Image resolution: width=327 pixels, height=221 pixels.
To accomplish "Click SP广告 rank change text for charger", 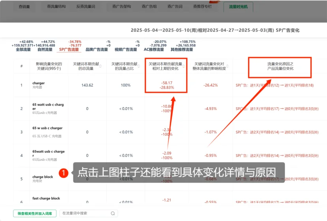I will 275,85.
